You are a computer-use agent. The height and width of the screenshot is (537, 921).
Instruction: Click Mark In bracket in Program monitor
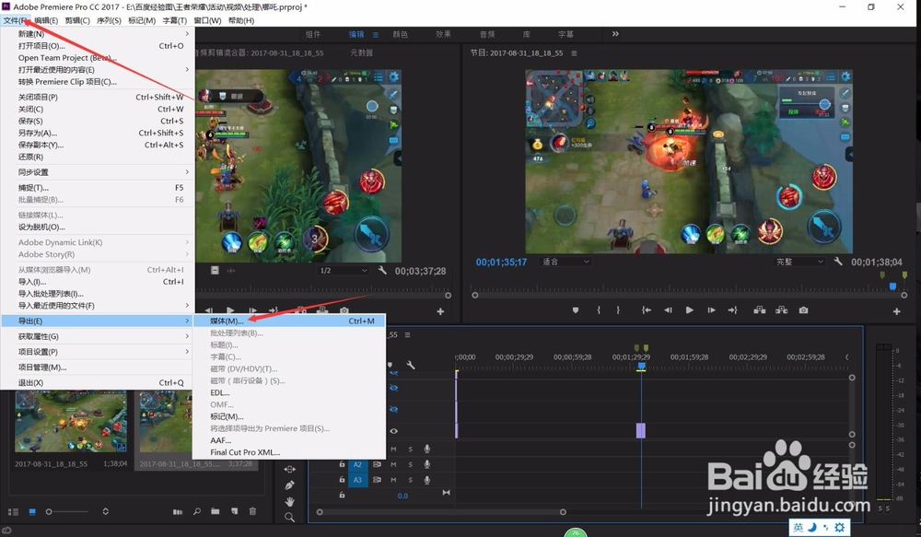(599, 310)
